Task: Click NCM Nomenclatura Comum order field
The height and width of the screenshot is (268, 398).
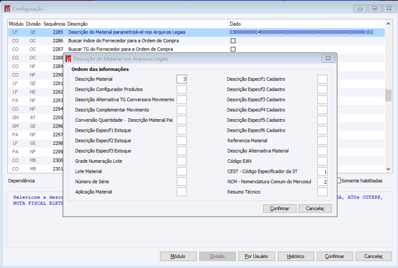Action: (x=322, y=182)
